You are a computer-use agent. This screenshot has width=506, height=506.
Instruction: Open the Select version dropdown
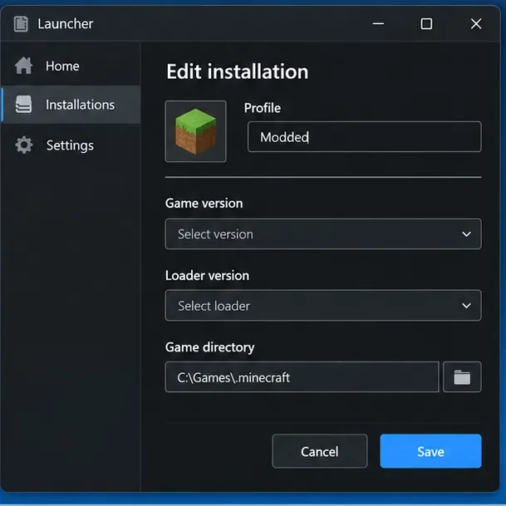323,234
